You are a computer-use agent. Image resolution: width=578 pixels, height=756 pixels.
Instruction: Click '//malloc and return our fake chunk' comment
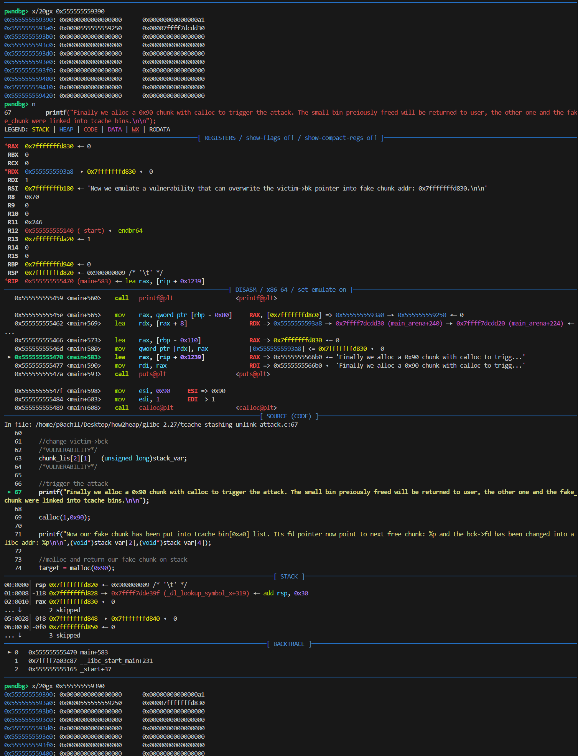(x=113, y=559)
